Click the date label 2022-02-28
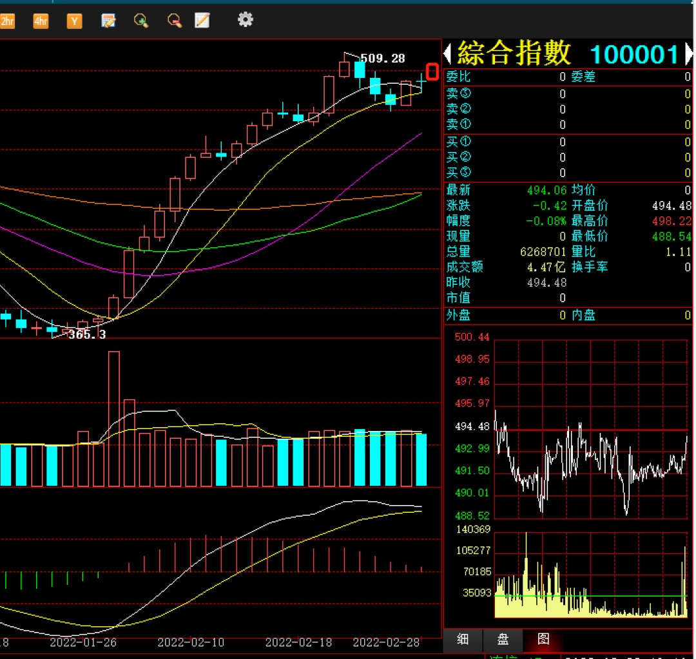This screenshot has height=659, width=696. (386, 643)
